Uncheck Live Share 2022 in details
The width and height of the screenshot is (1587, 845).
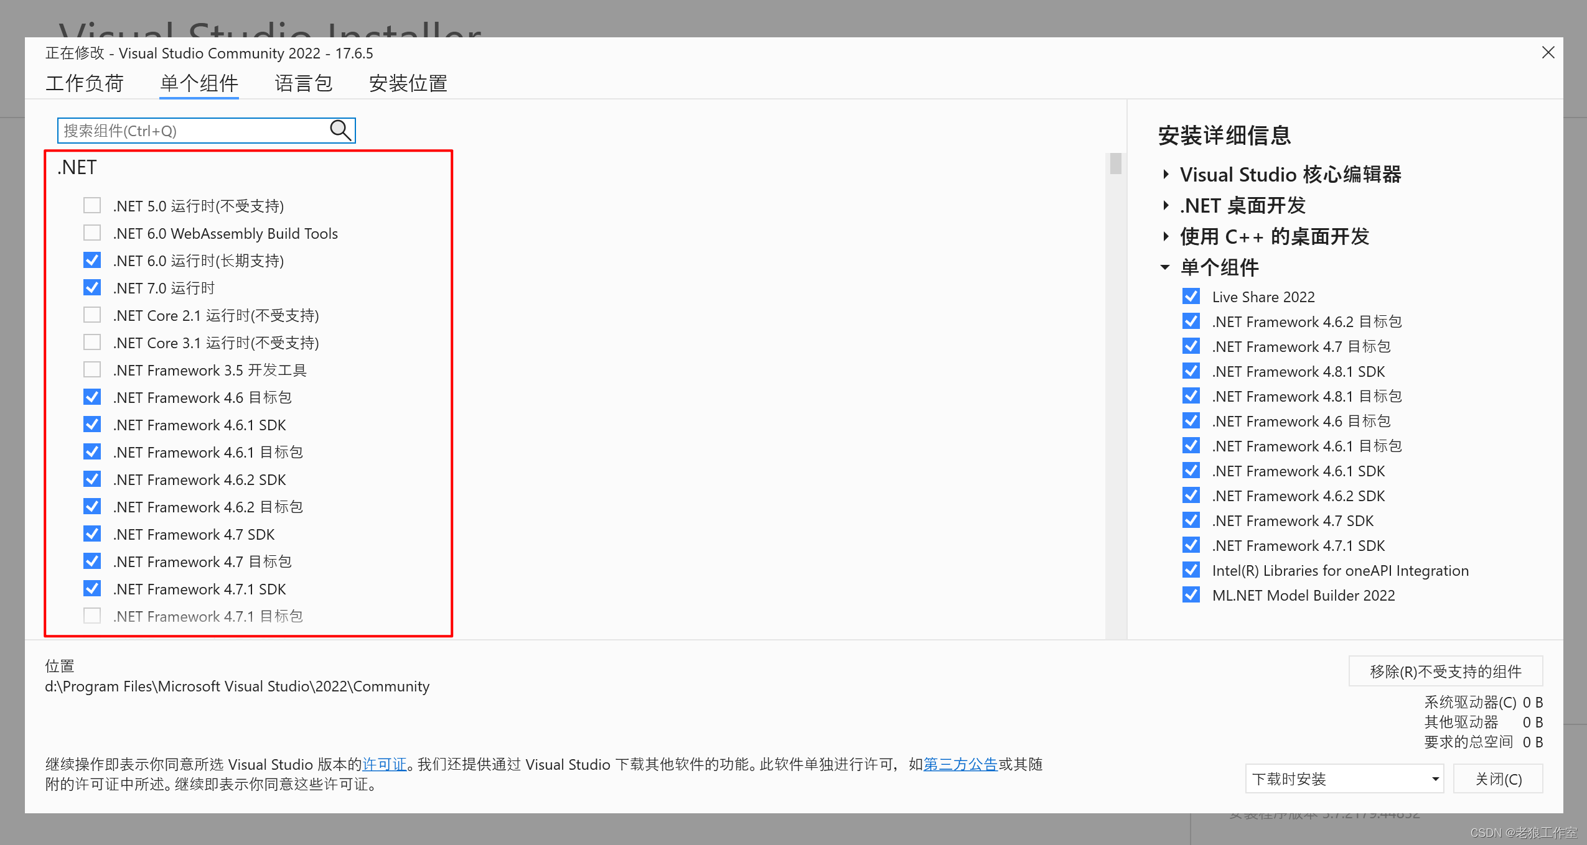1191,296
